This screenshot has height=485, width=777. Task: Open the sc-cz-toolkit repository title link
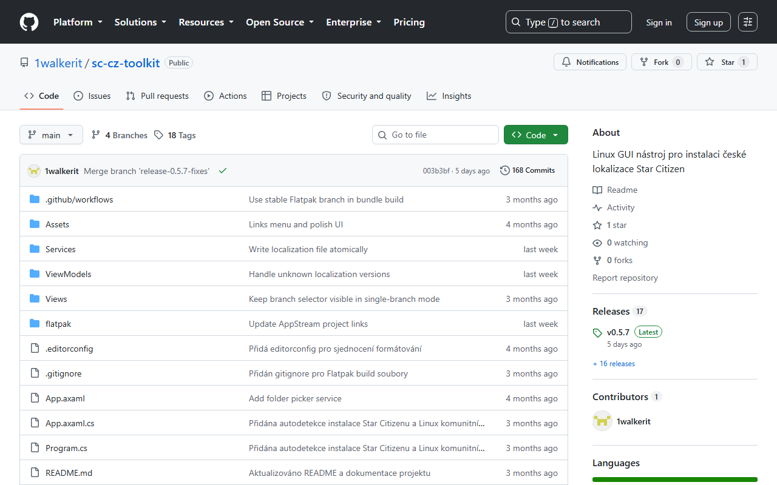[x=126, y=63]
